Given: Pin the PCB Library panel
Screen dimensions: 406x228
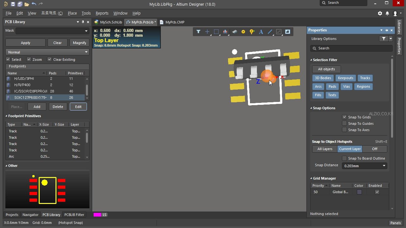Looking at the screenshot, I should [x=83, y=22].
